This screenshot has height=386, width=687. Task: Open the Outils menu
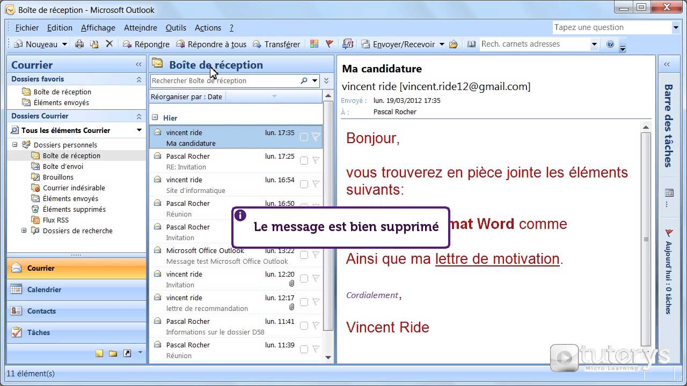point(176,28)
